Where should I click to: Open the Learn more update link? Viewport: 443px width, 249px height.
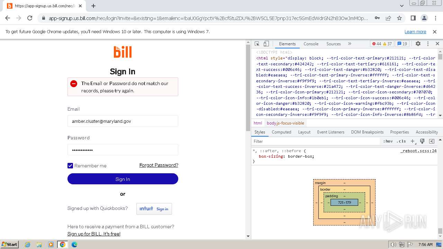point(415,31)
